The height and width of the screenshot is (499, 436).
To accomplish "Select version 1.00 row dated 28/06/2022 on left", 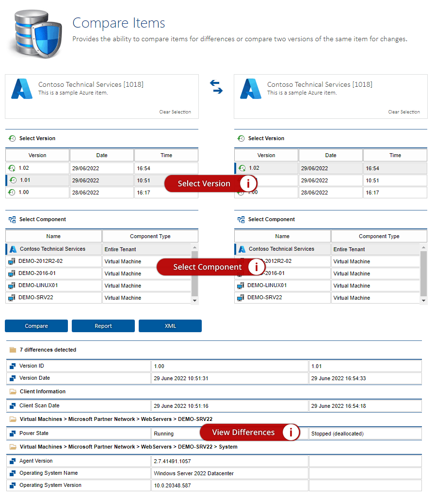I will click(x=102, y=192).
